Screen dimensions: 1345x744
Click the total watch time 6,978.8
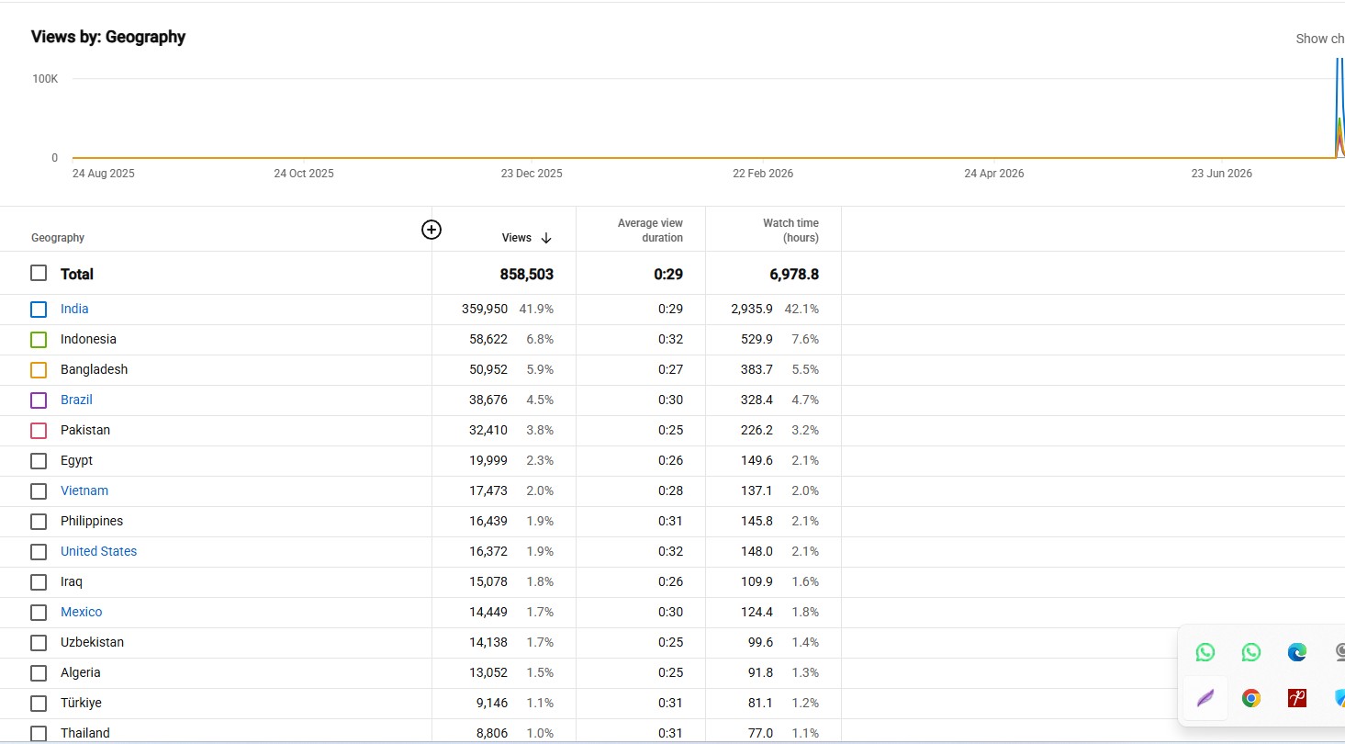794,274
